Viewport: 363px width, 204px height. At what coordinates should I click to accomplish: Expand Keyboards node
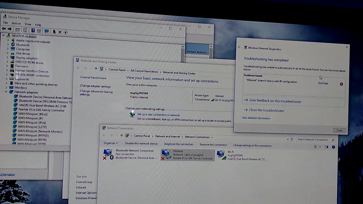click(7, 79)
